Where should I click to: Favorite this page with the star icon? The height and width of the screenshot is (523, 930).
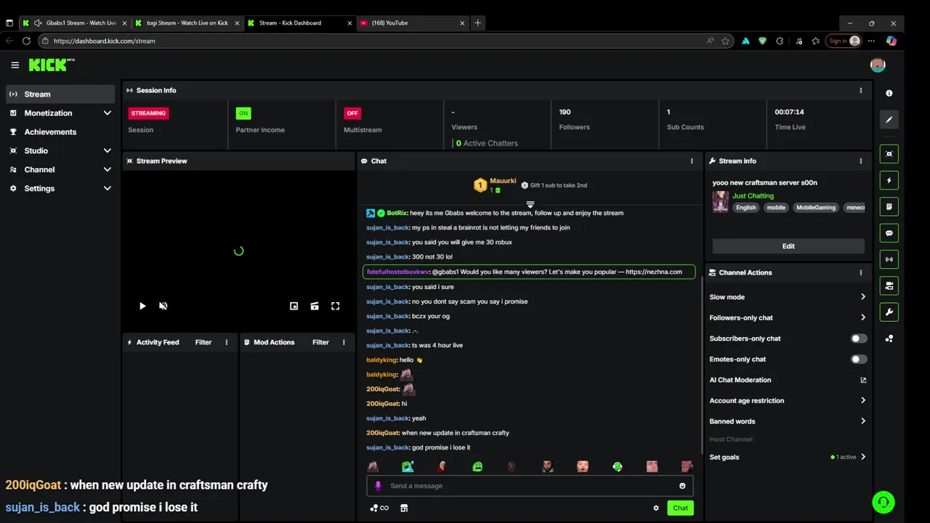pyautogui.click(x=725, y=41)
